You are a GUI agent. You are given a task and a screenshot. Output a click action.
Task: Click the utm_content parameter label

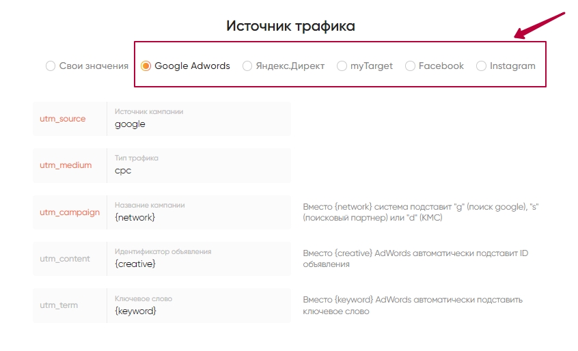[x=66, y=259]
